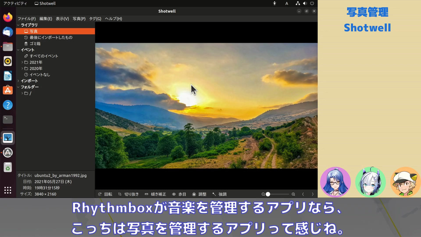This screenshot has height=237, width=421.
Task: Click the Shotwell app menu in top bar
Action: (45, 4)
